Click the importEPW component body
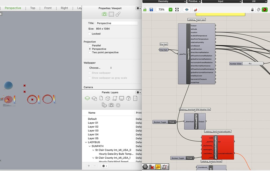Image resolution: width=270 pixels, height=171 pixels. tap(197, 54)
